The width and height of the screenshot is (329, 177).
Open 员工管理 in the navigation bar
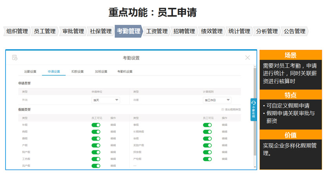click(x=44, y=31)
